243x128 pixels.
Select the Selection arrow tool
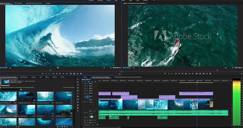(78, 79)
